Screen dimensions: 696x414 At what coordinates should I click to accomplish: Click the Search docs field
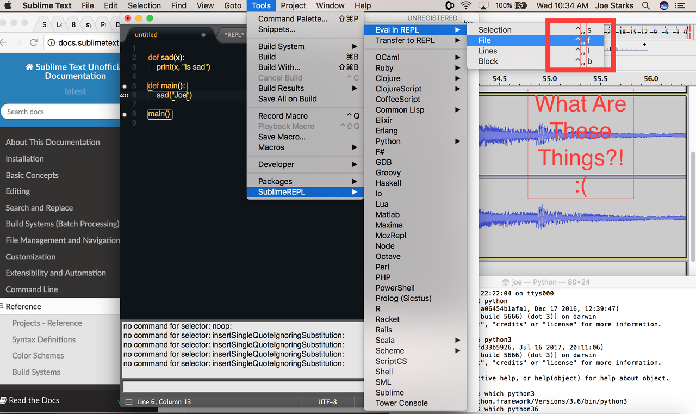[60, 112]
